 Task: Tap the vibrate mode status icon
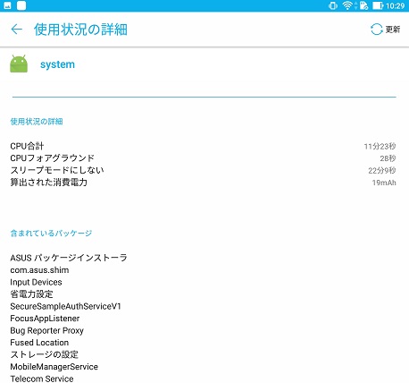333,5
